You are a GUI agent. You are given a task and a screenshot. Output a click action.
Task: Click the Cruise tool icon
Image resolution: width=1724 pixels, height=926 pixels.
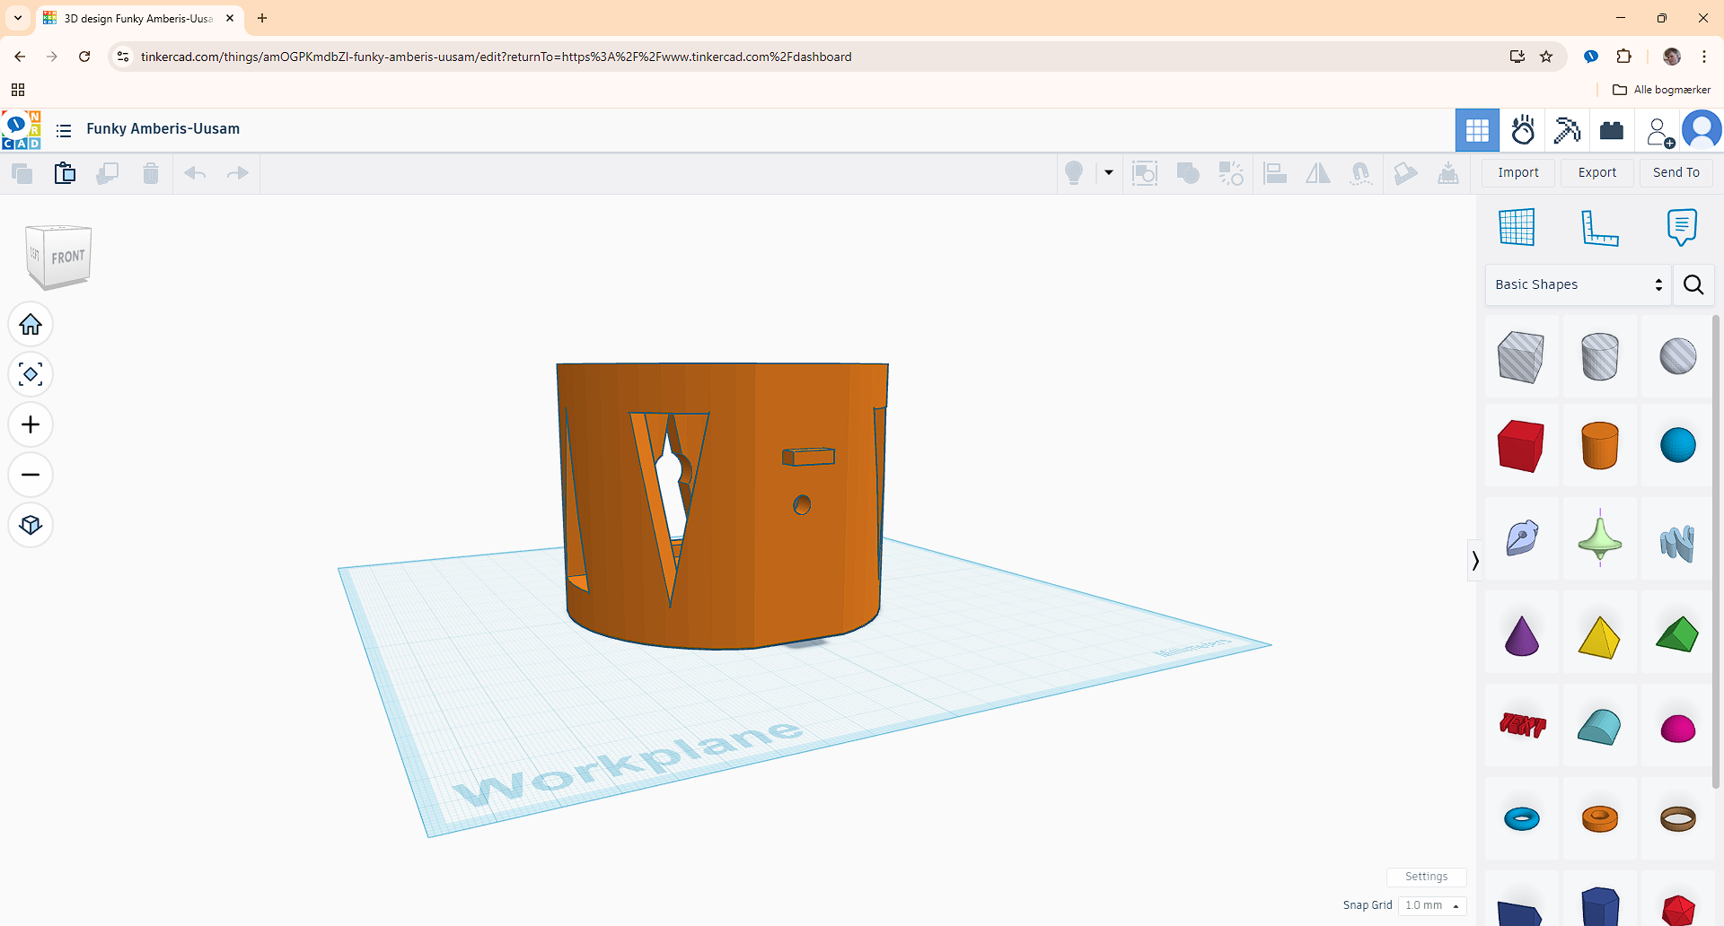[1361, 173]
